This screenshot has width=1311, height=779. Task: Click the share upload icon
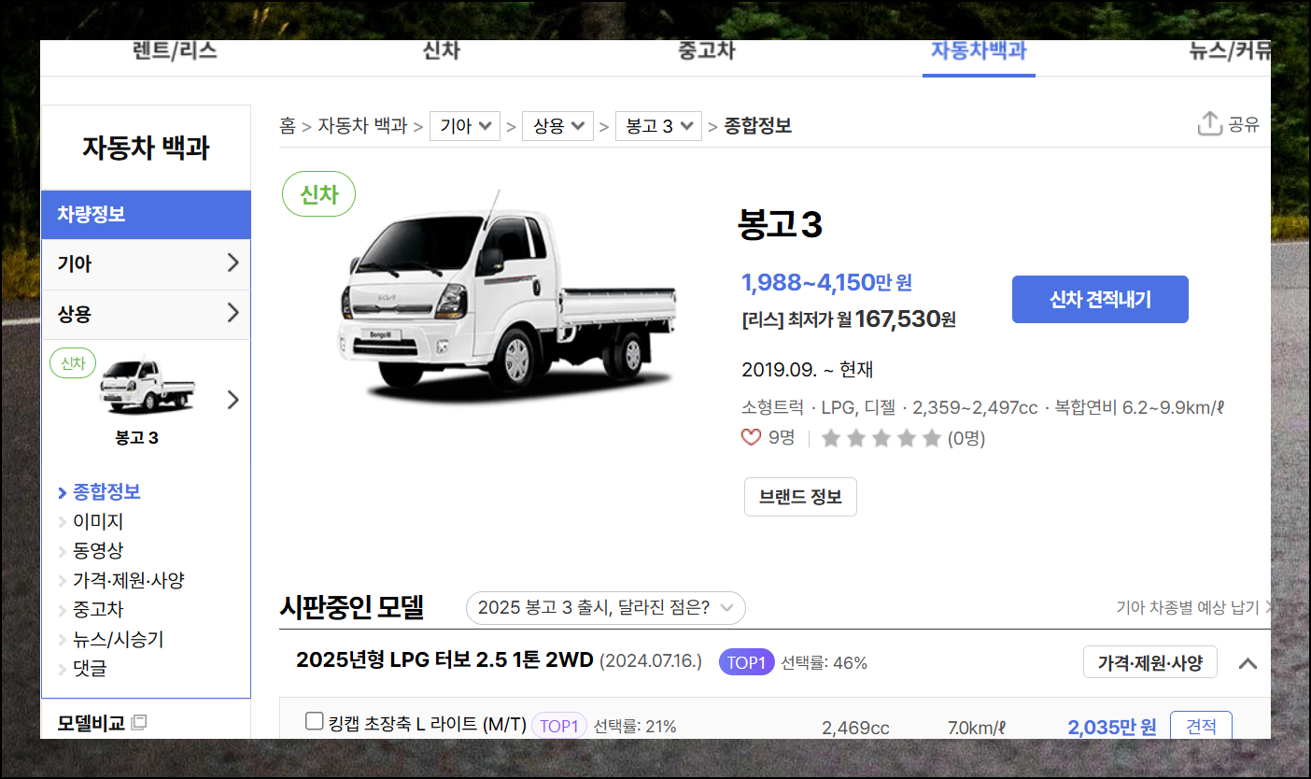pyautogui.click(x=1210, y=124)
